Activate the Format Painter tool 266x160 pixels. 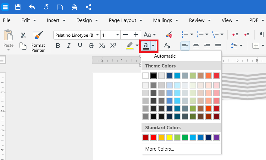[x=38, y=41]
